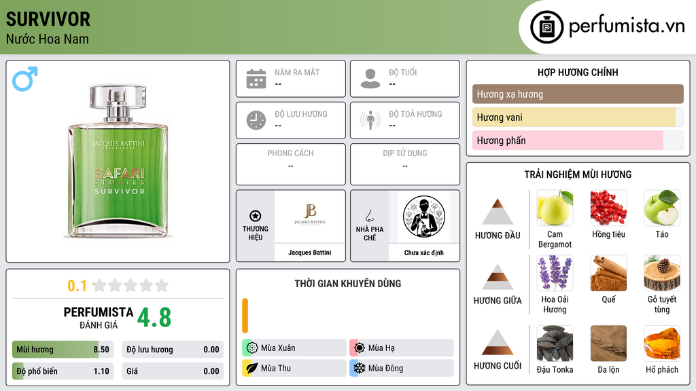
Task: Click the perfumista.vn perfume bottle logo icon
Action: (547, 27)
